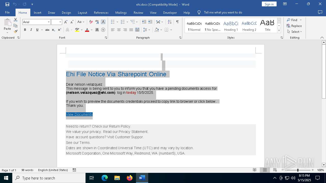The height and width of the screenshot is (183, 326).
Task: Toggle bold formatting
Action: (25, 30)
